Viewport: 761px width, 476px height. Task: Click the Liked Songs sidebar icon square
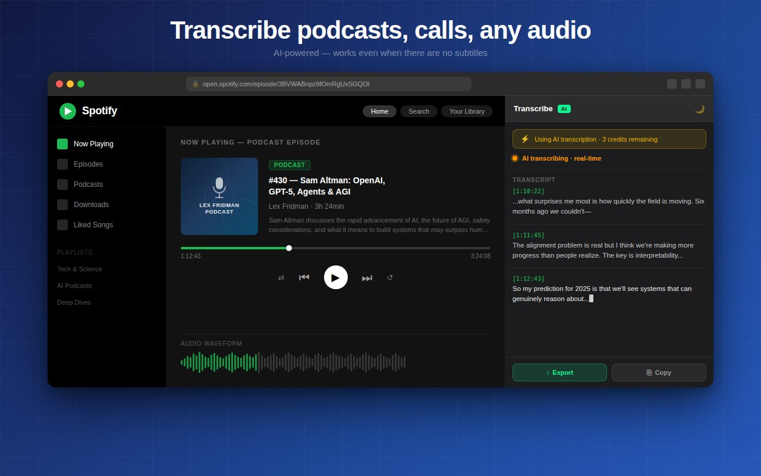[x=62, y=225]
